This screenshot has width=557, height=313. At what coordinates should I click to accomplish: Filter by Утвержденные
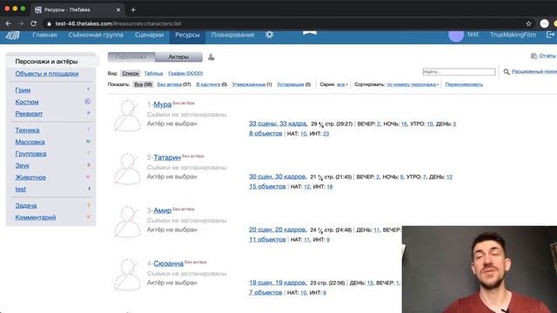click(252, 84)
